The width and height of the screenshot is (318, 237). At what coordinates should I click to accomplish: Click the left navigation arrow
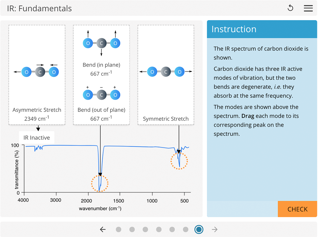(103, 229)
